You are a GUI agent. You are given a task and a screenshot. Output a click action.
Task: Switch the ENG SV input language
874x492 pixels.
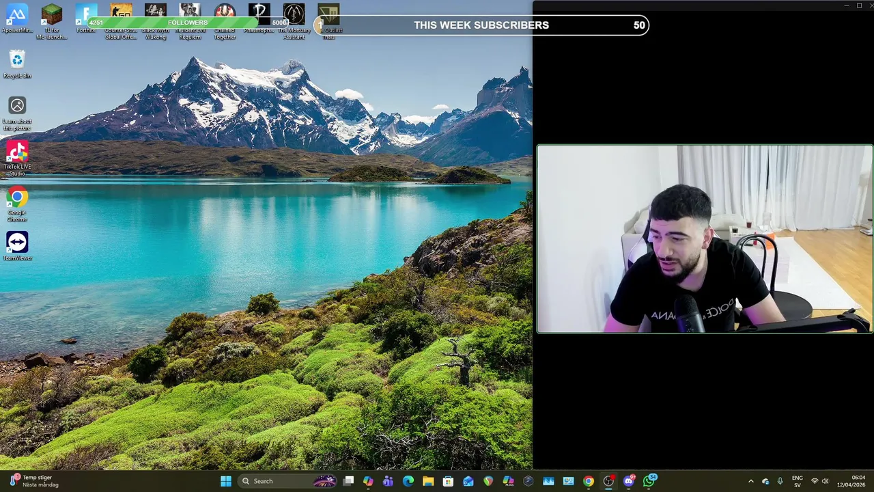coord(798,481)
